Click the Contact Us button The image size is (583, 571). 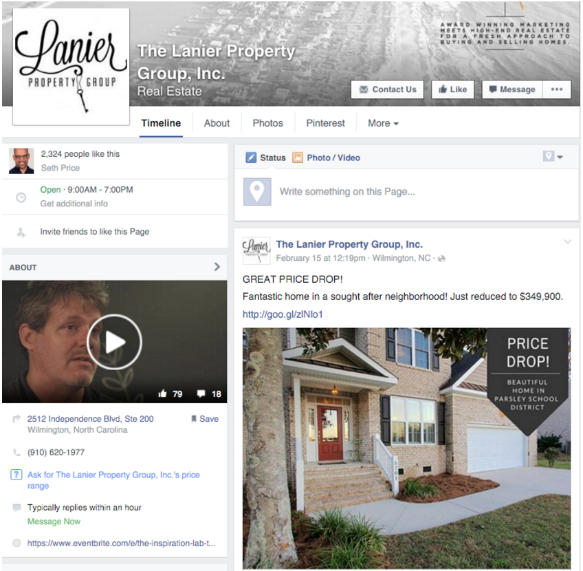click(x=388, y=89)
